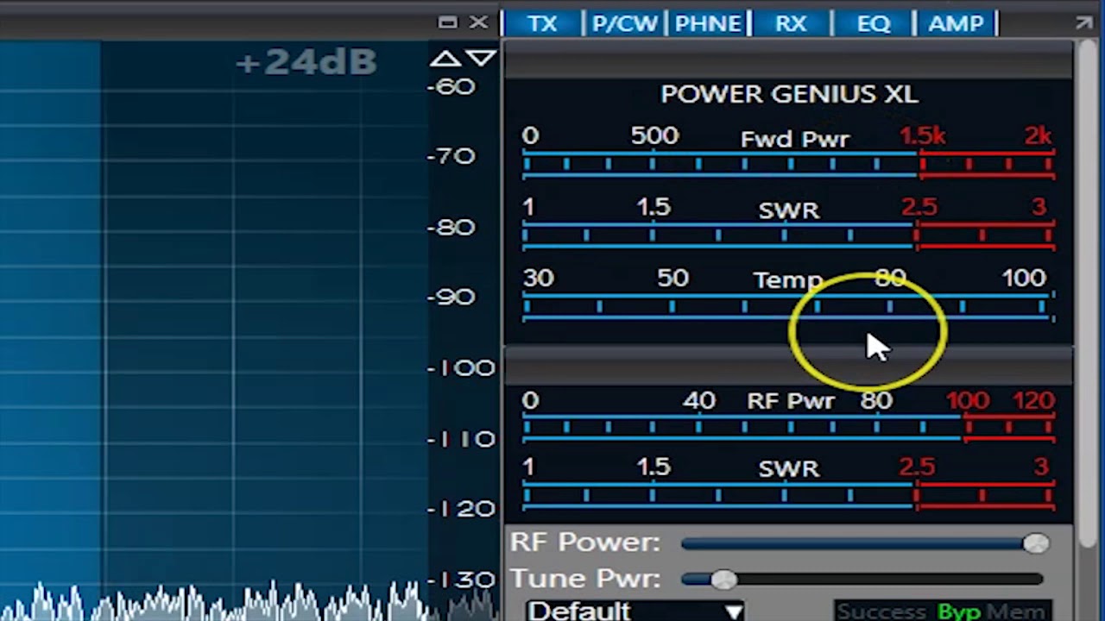Click the panadapter collapse rectangle icon
Viewport: 1105px width, 621px height.
(447, 22)
